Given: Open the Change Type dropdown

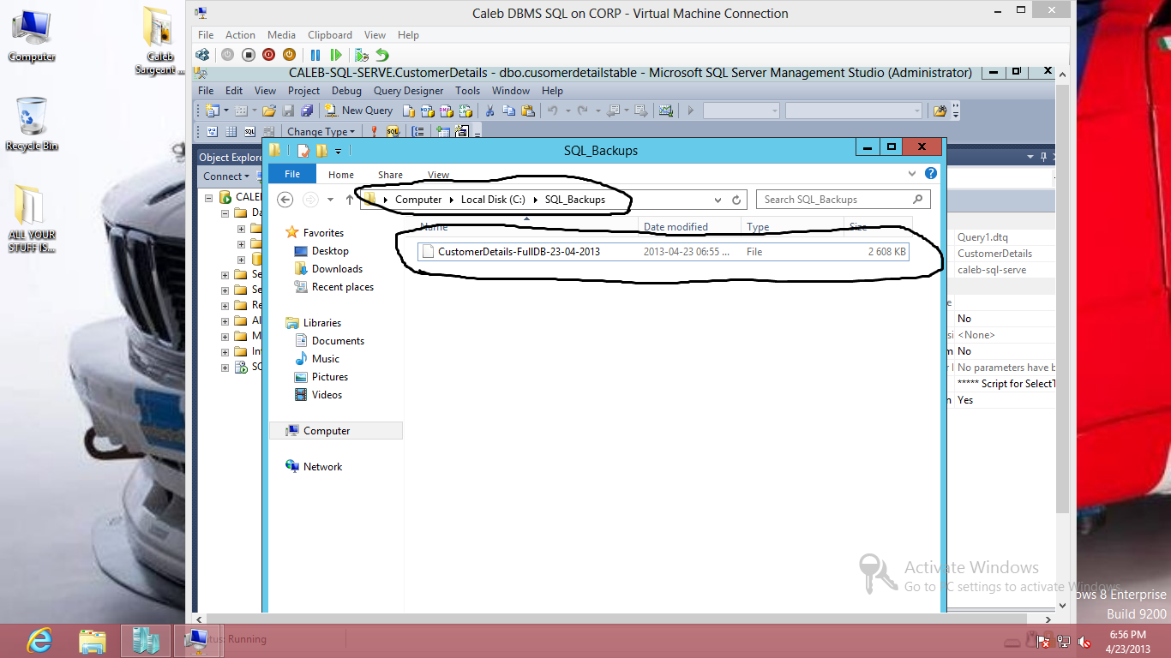Looking at the screenshot, I should [x=321, y=132].
